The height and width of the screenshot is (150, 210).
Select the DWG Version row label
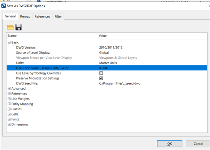pos(26,48)
